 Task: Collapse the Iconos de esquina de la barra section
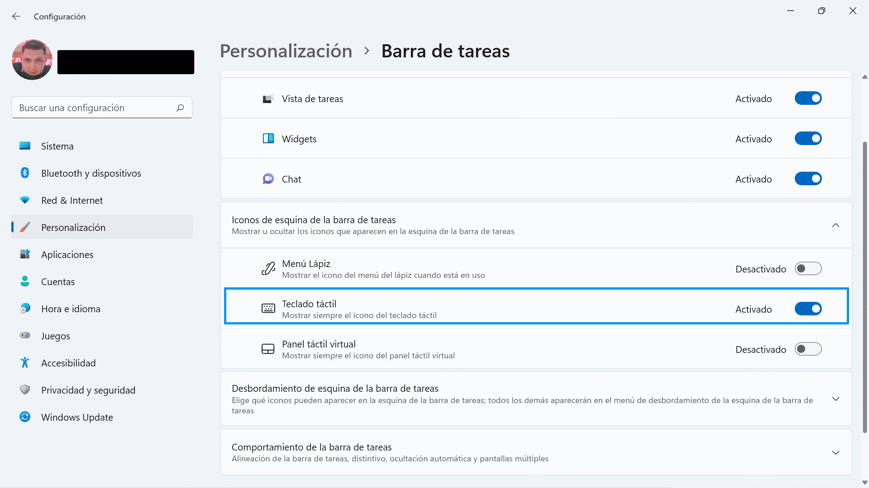click(836, 225)
